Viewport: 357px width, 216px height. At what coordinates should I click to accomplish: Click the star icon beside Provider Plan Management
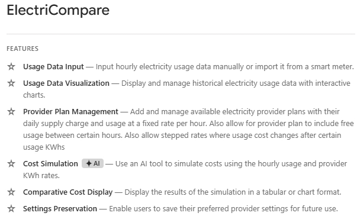pos(11,112)
